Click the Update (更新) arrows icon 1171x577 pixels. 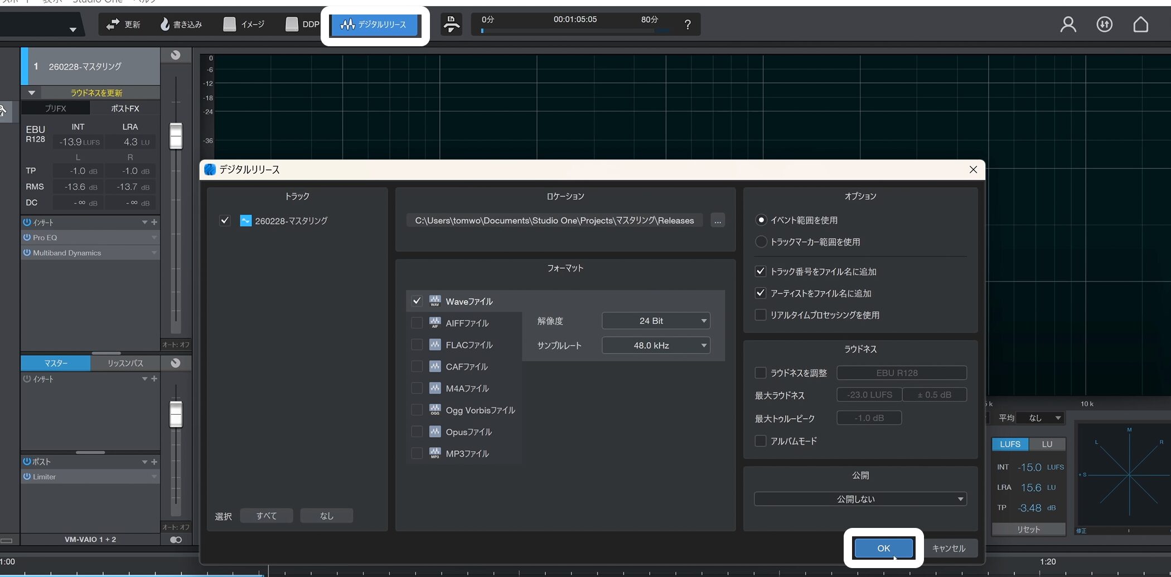pyautogui.click(x=113, y=25)
